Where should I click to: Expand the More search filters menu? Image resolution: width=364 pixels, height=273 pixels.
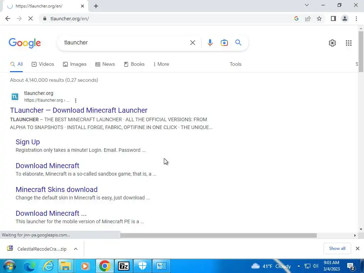pyautogui.click(x=161, y=64)
